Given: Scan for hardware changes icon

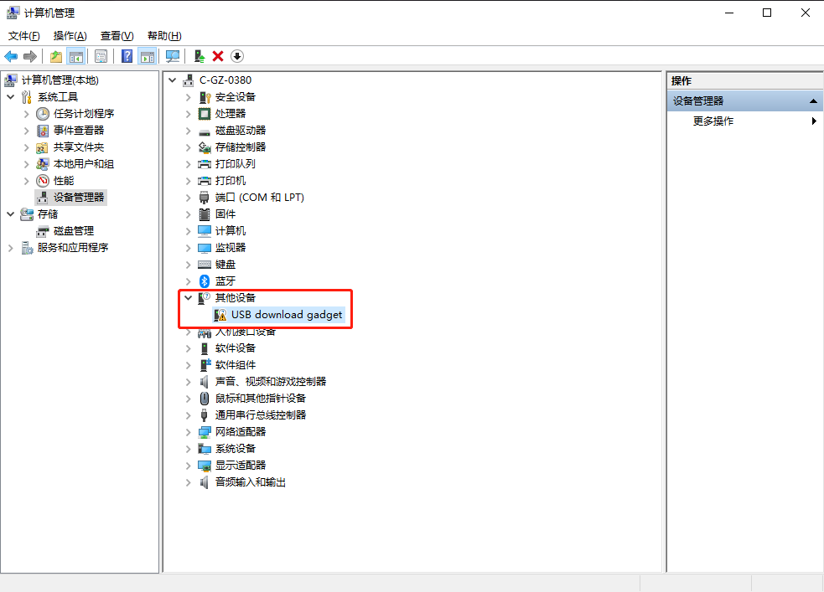Looking at the screenshot, I should click(173, 56).
